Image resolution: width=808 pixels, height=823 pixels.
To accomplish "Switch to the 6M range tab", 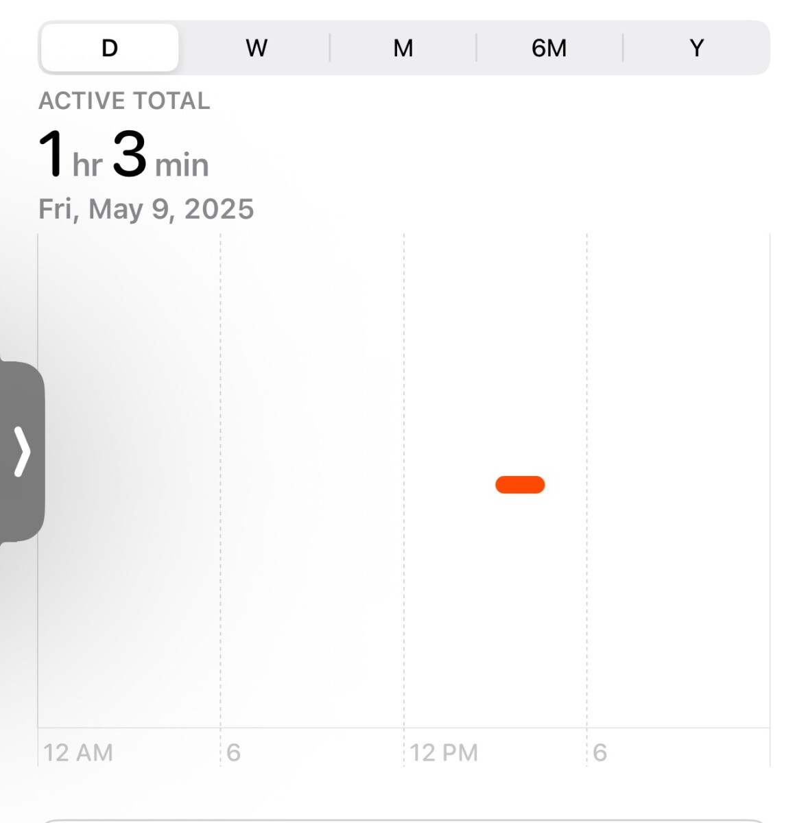I will pos(549,48).
